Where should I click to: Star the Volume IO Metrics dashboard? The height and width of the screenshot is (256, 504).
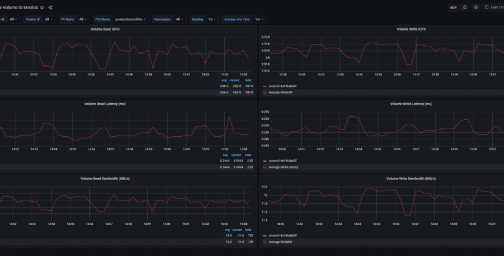pos(42,7)
